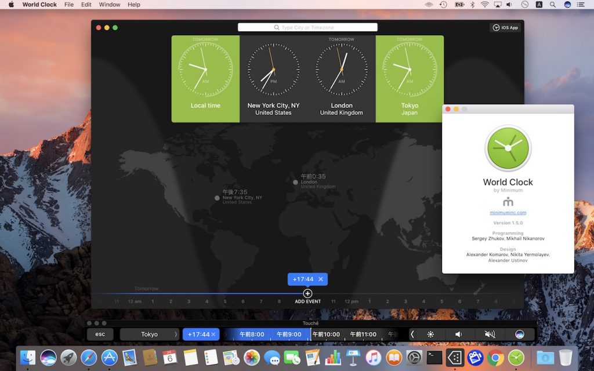Click the Minimum logo in the About window
594x371 pixels.
[x=508, y=202]
